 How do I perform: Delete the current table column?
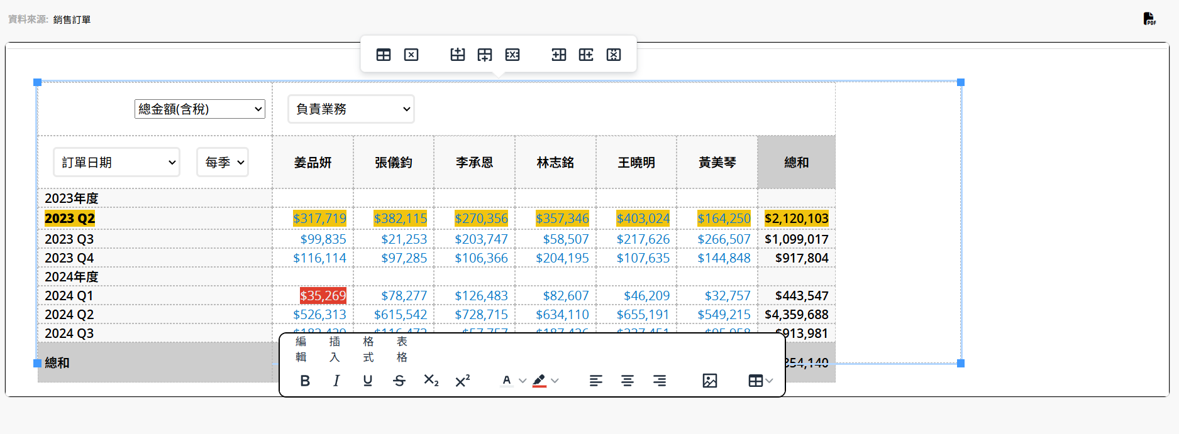click(x=614, y=55)
